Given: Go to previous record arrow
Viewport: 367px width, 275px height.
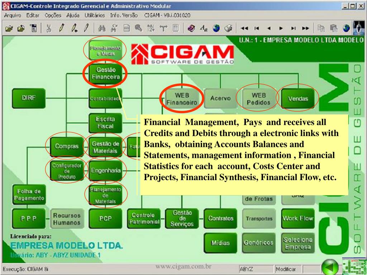Looking at the screenshot, I should [269, 29].
